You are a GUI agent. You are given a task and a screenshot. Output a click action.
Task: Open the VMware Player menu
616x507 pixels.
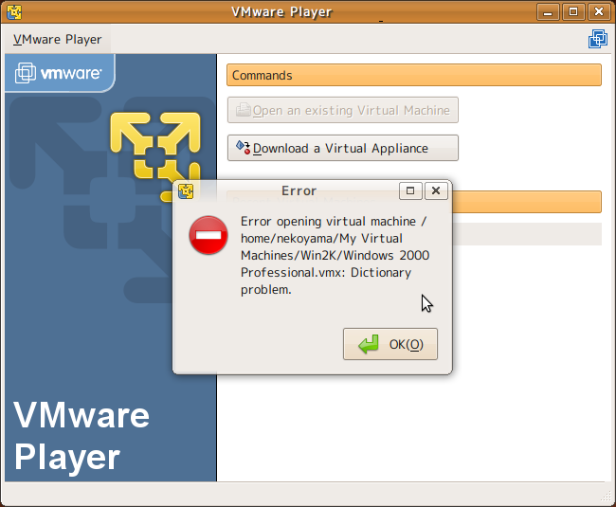[x=58, y=40]
